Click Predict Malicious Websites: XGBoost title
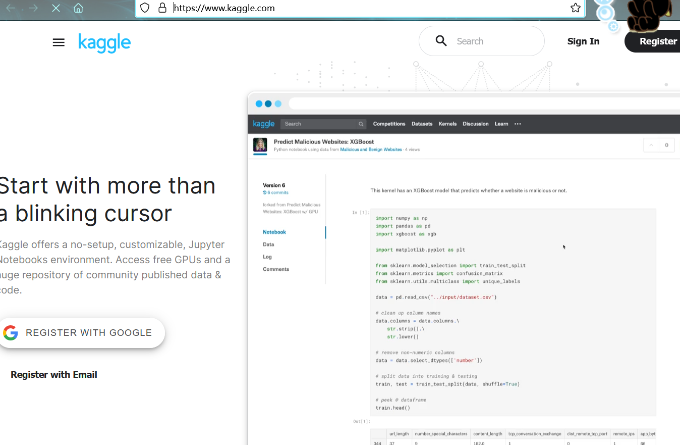The width and height of the screenshot is (680, 445). click(x=324, y=141)
